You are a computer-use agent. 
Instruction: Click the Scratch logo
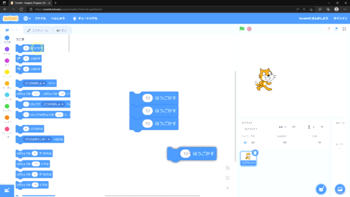pyautogui.click(x=10, y=18)
